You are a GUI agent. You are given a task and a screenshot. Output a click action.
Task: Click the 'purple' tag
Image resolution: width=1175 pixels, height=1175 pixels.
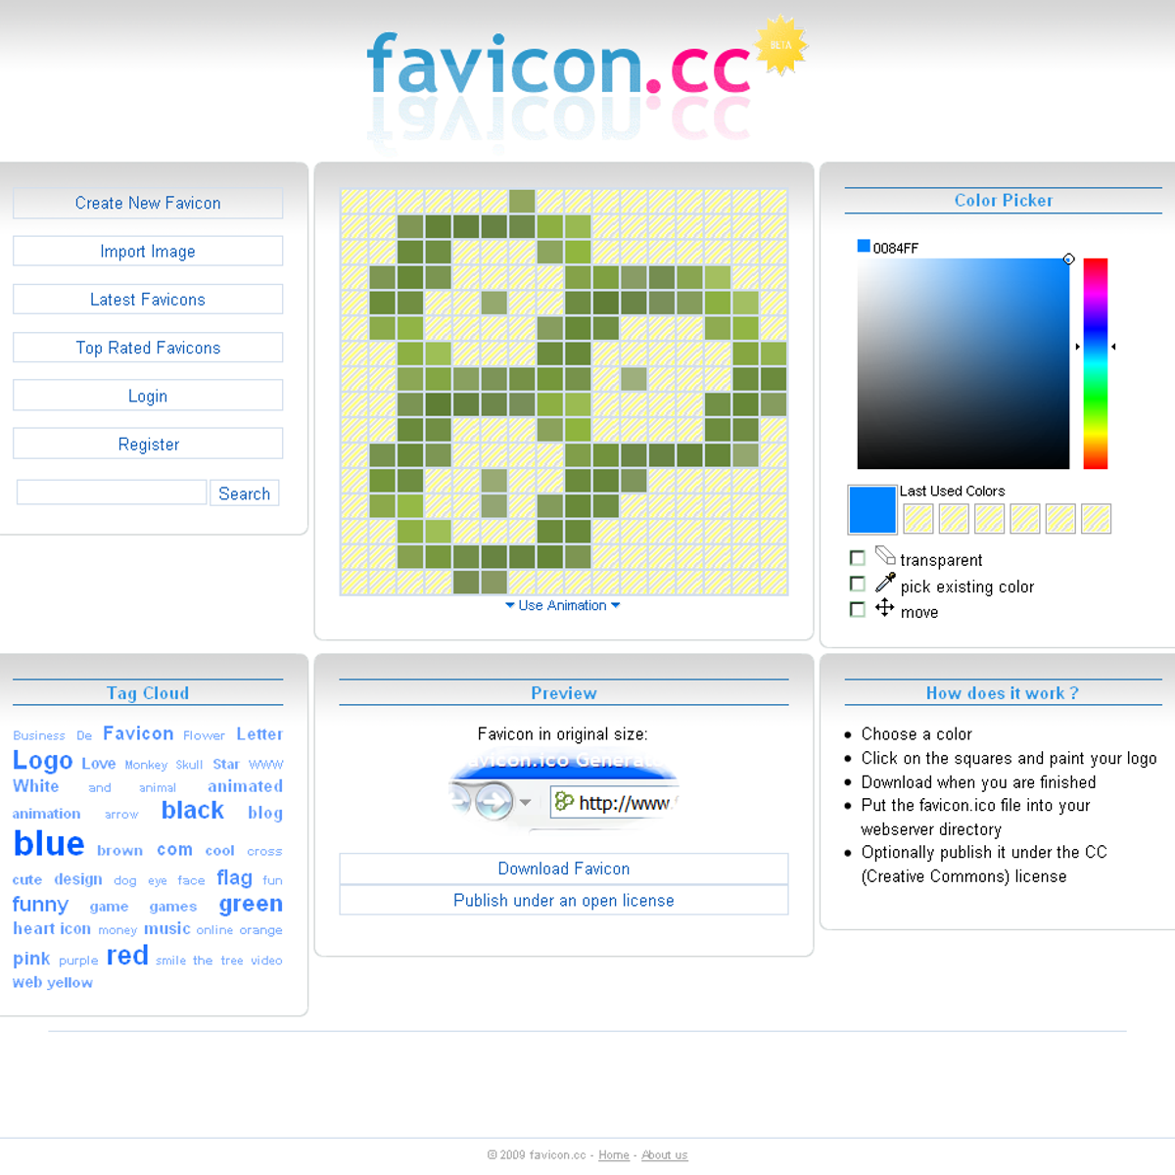78,962
